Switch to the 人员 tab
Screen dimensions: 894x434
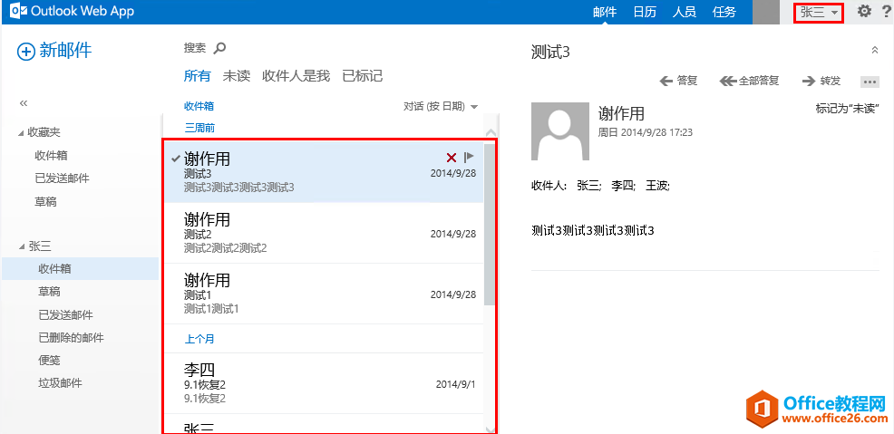(685, 12)
